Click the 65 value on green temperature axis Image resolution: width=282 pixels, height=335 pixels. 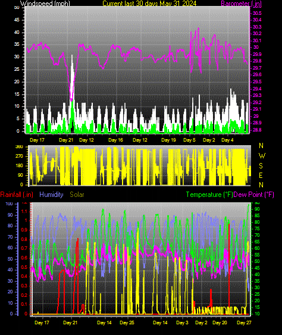[x=257, y=242]
